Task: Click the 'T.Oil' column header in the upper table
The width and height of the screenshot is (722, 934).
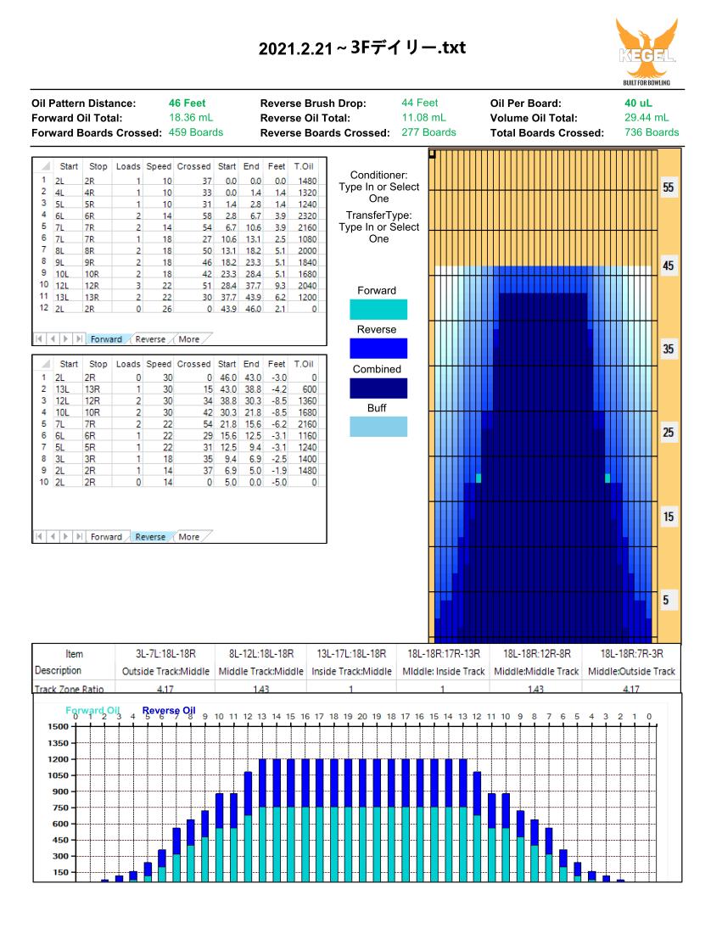Action: (x=304, y=166)
